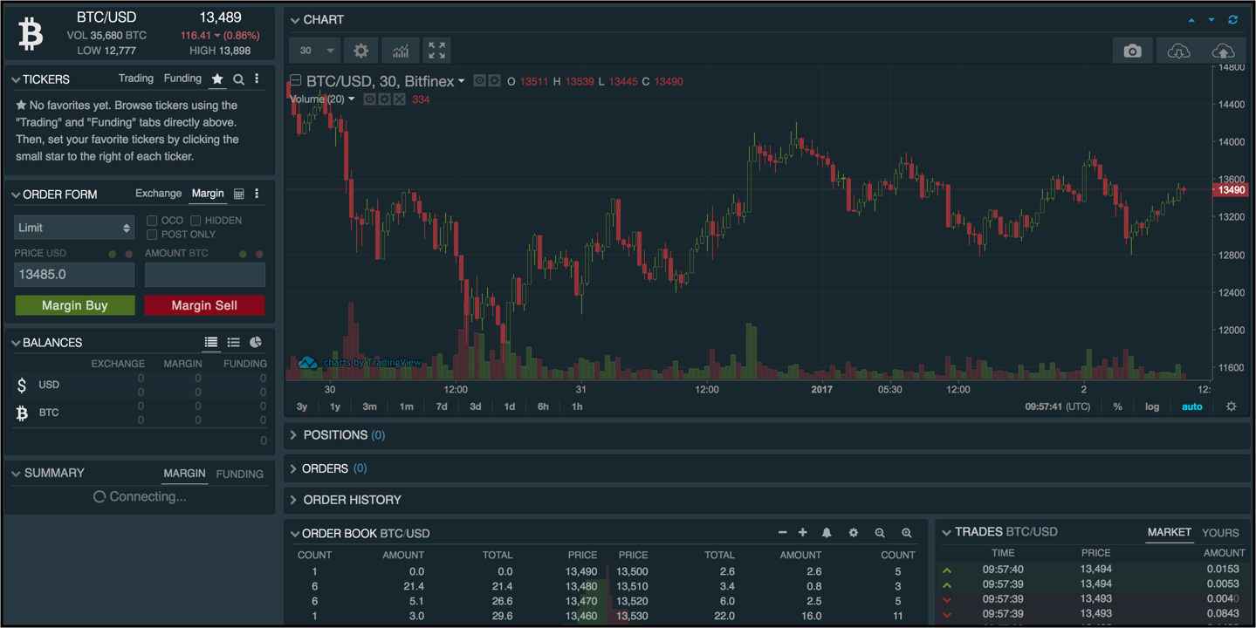Screen dimensions: 1256x628
Task: Click the Bitcoin logo beside BTC/USD
Action: 31,34
